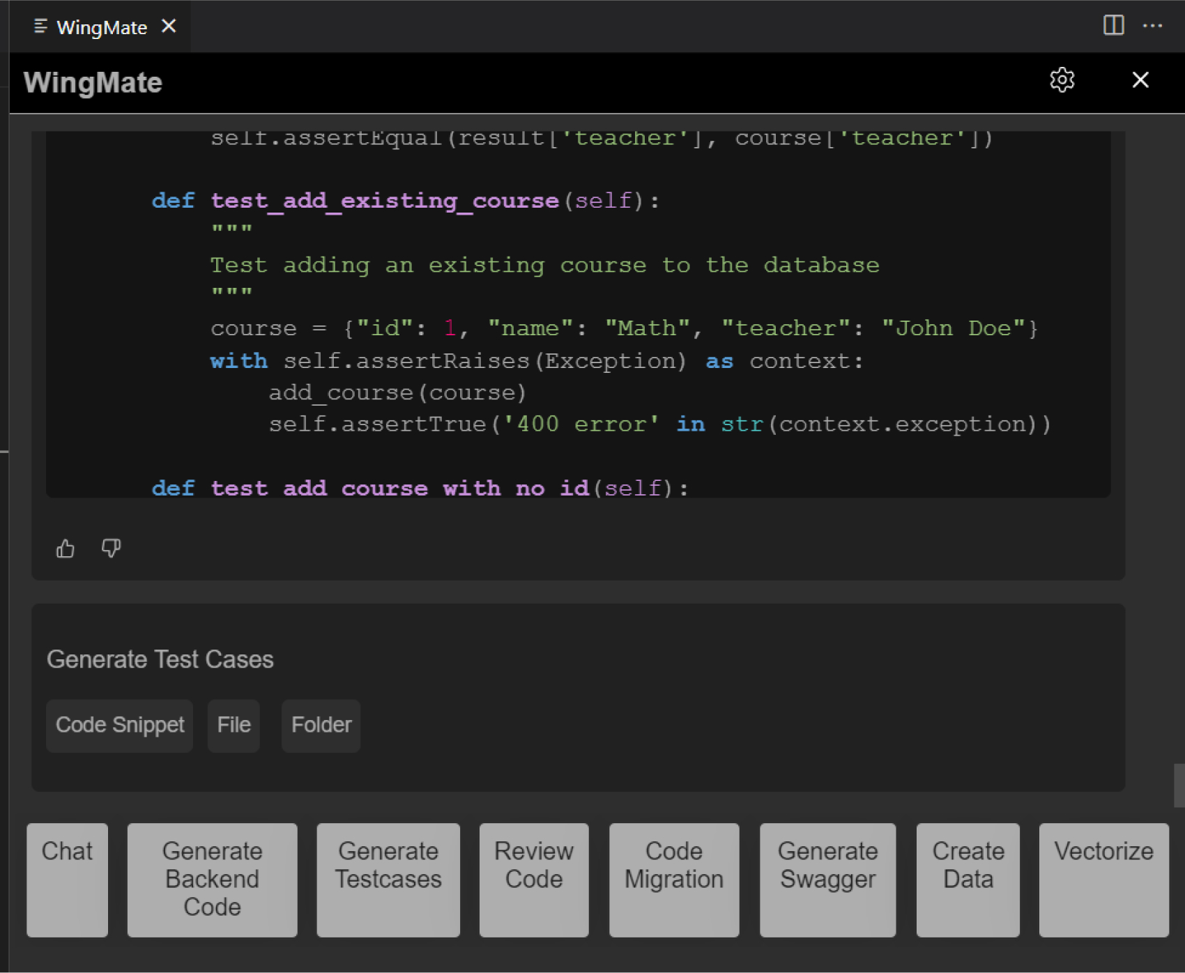Open Review Code action
The image size is (1185, 973).
[534, 880]
